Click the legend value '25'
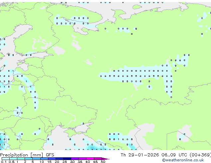This screenshot has height=163, width=211. click(x=65, y=162)
